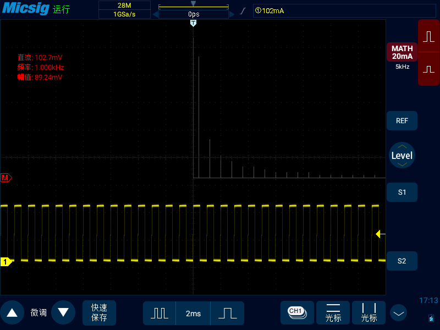Open the 2ms timebase selector
440x330 pixels.
pos(193,313)
